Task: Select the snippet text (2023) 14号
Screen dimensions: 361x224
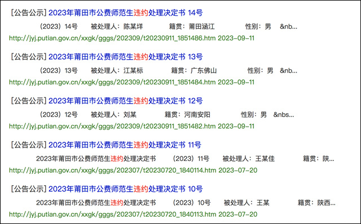Action: 59,26
